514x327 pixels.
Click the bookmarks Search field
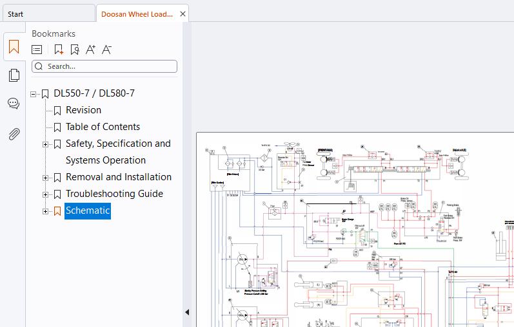104,66
